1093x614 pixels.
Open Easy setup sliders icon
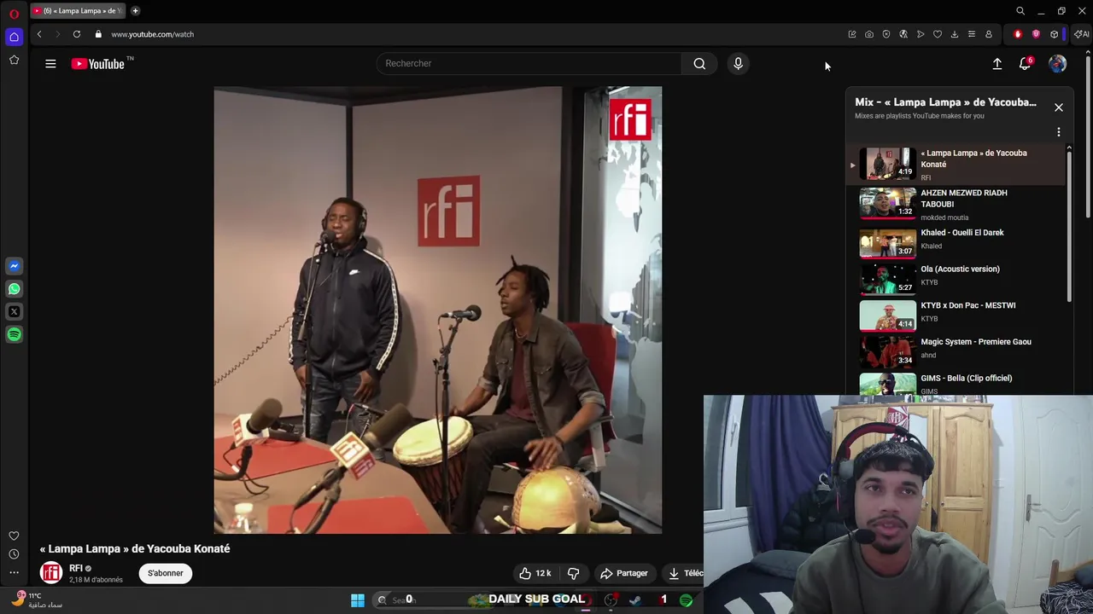pos(971,34)
